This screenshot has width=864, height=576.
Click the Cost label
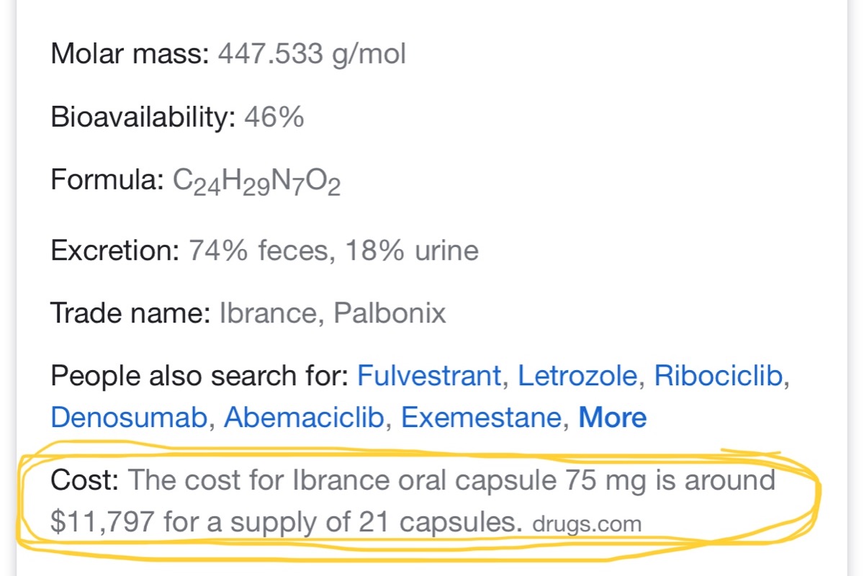[x=84, y=480]
